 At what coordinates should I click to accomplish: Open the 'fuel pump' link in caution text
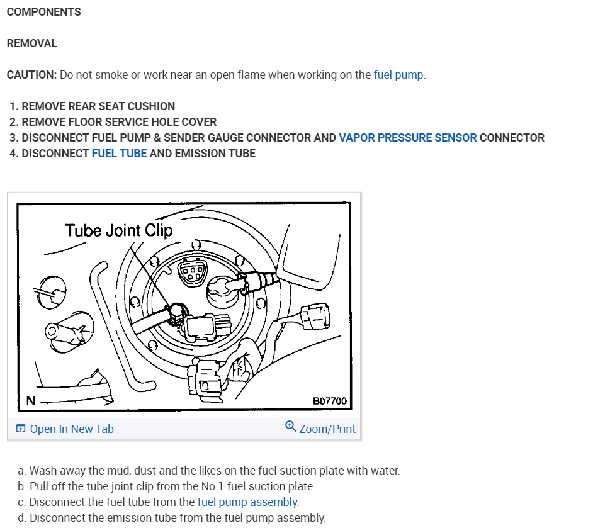[x=398, y=75]
